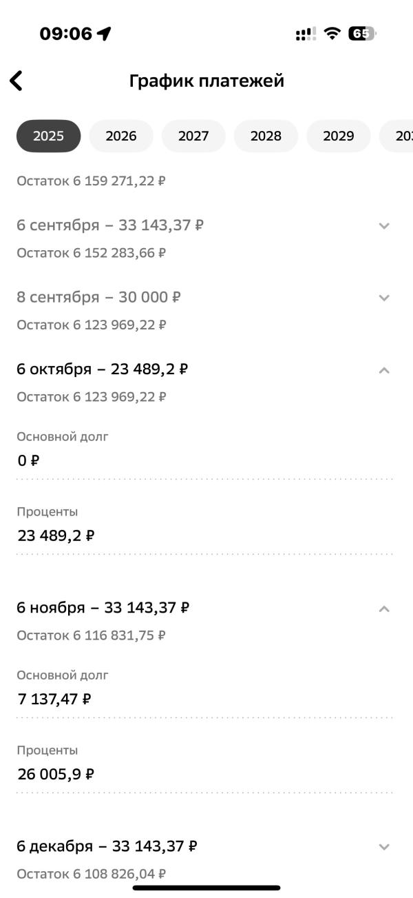Screen dimensions: 413x898
Task: Tap the 6 ноября – 33 143,37 ₽ row
Action: point(103,608)
